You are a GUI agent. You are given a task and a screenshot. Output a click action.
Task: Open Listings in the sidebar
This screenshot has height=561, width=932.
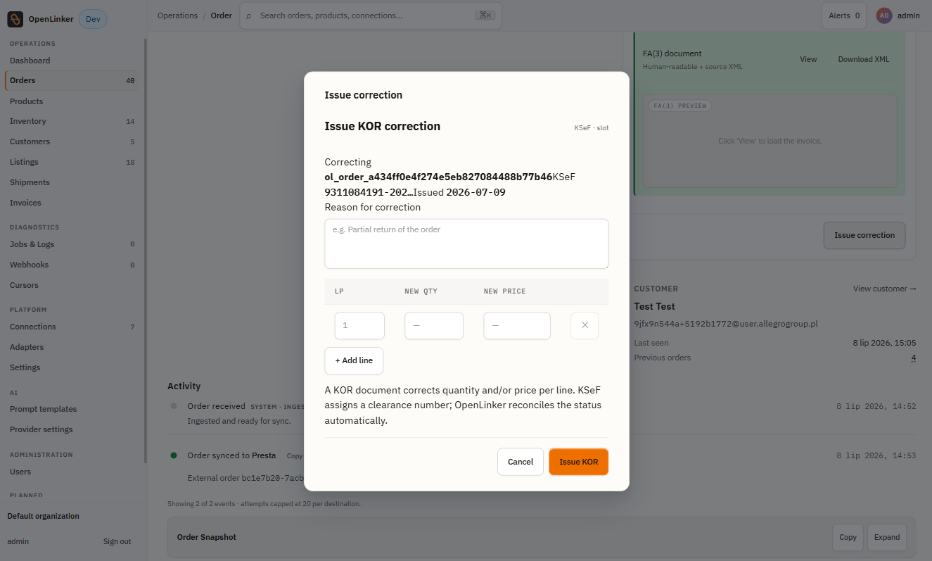coord(72,162)
